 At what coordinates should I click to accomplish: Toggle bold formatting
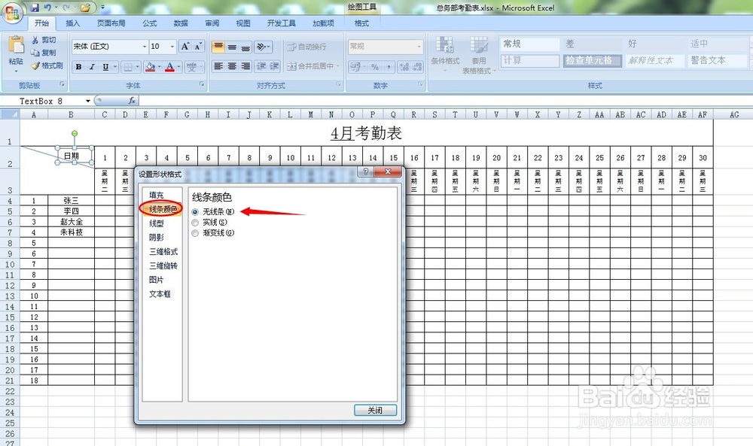(78, 67)
